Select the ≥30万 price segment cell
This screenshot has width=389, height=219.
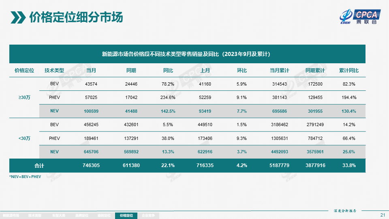tap(24, 97)
